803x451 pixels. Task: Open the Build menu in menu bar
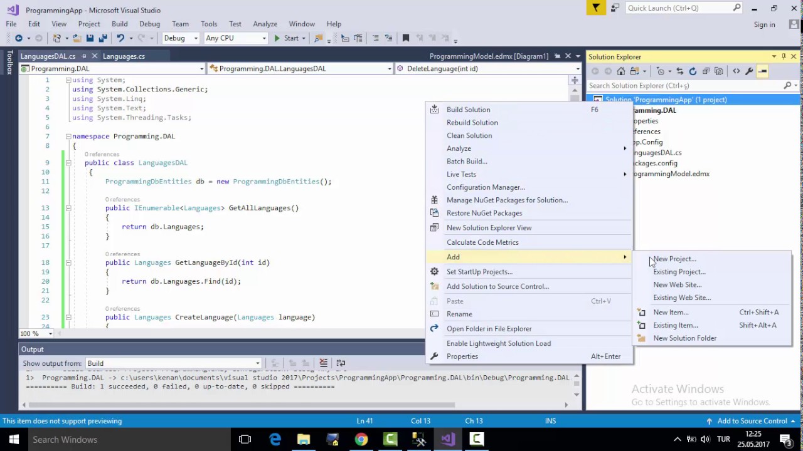tap(120, 24)
